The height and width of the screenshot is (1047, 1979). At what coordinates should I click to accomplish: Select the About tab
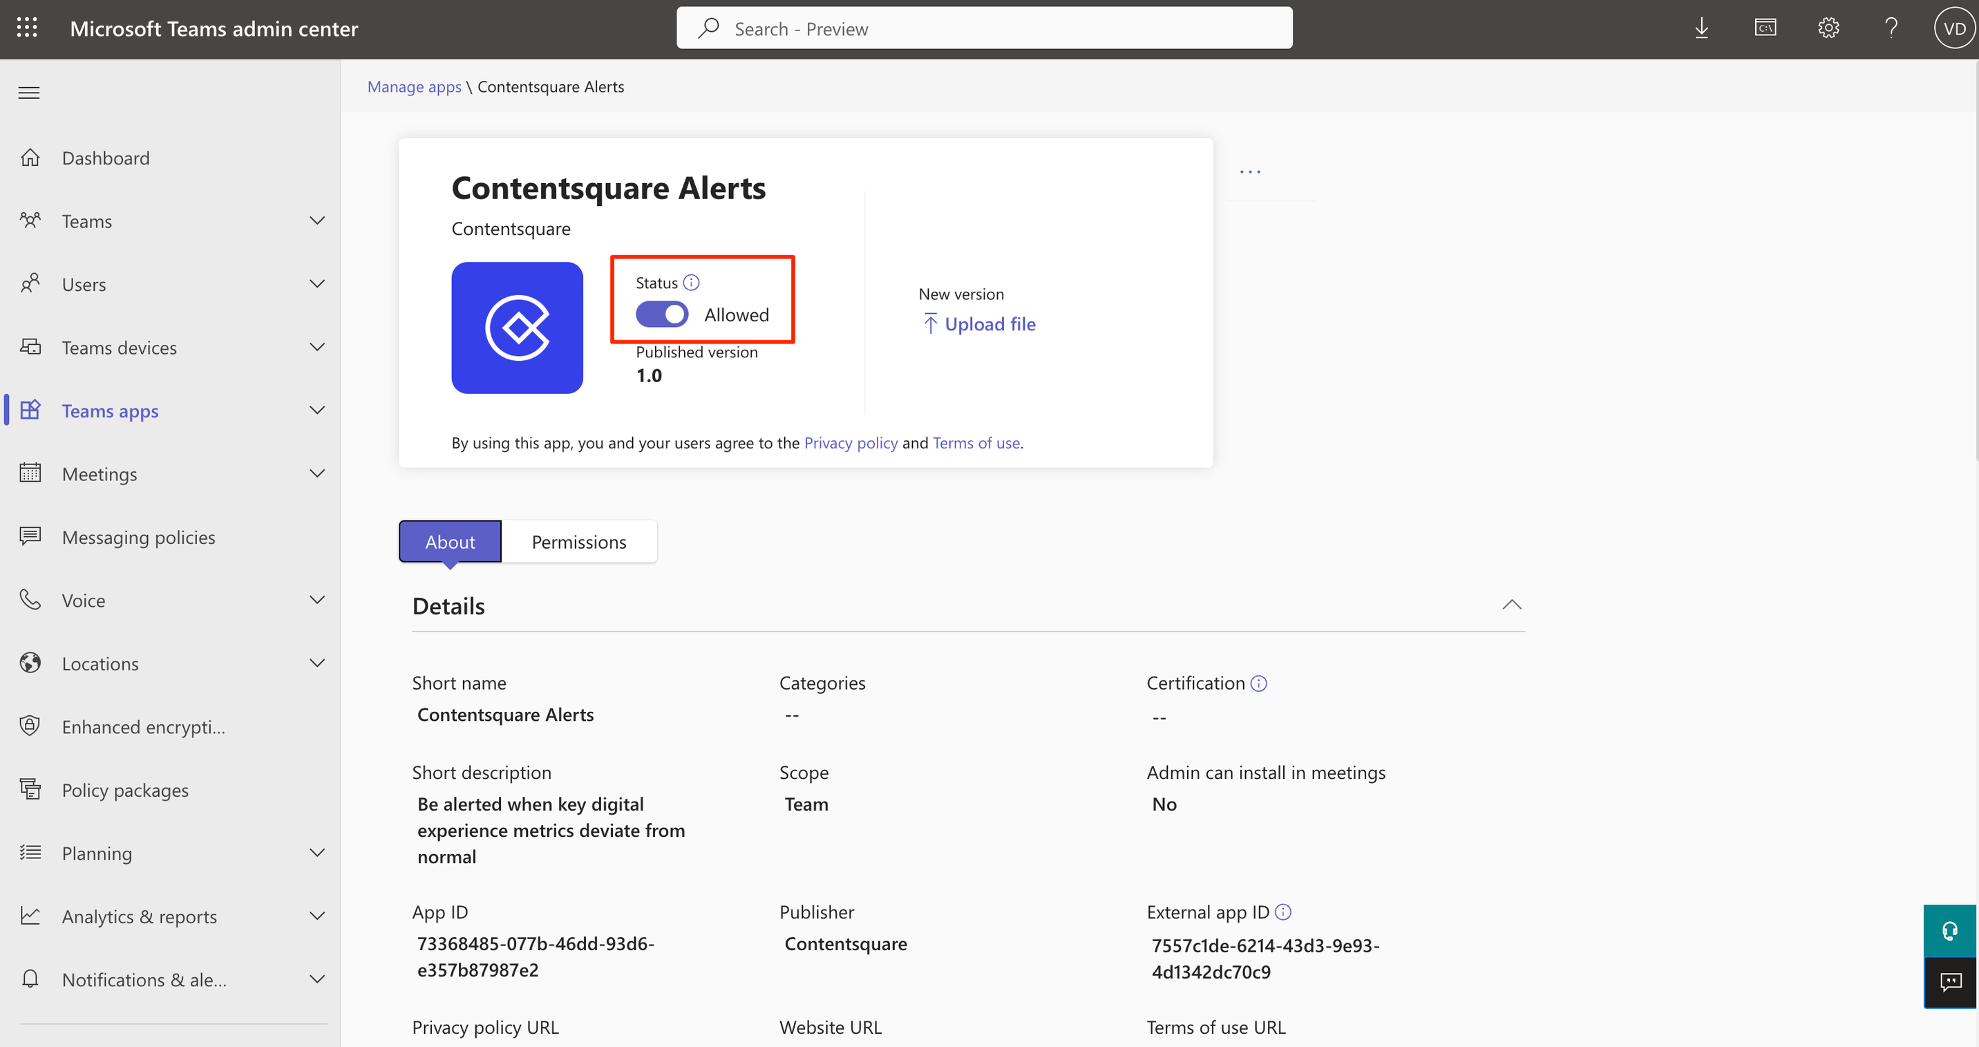[451, 542]
